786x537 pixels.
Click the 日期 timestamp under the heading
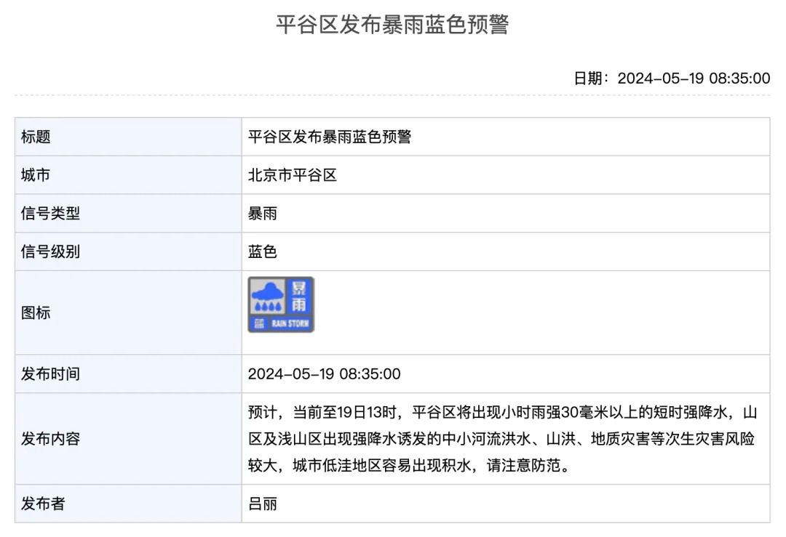[x=671, y=78]
